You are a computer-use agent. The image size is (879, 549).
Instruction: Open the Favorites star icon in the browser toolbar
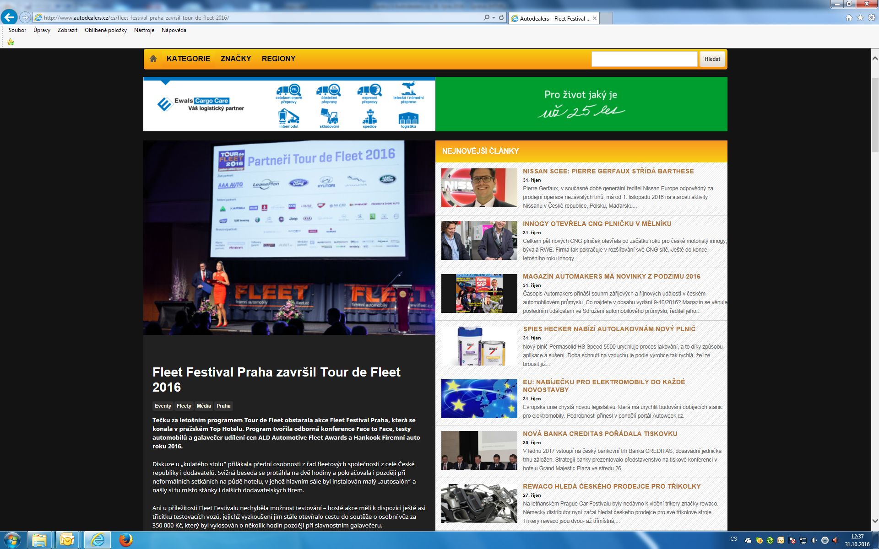pos(860,18)
